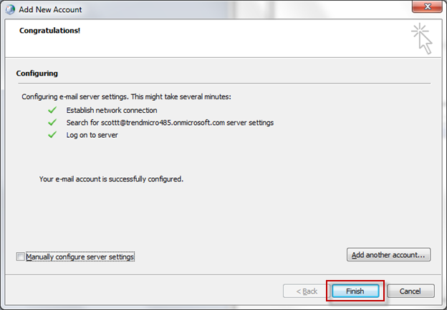447x310 pixels.
Task: Click the Log on to server text
Action: tap(92, 135)
